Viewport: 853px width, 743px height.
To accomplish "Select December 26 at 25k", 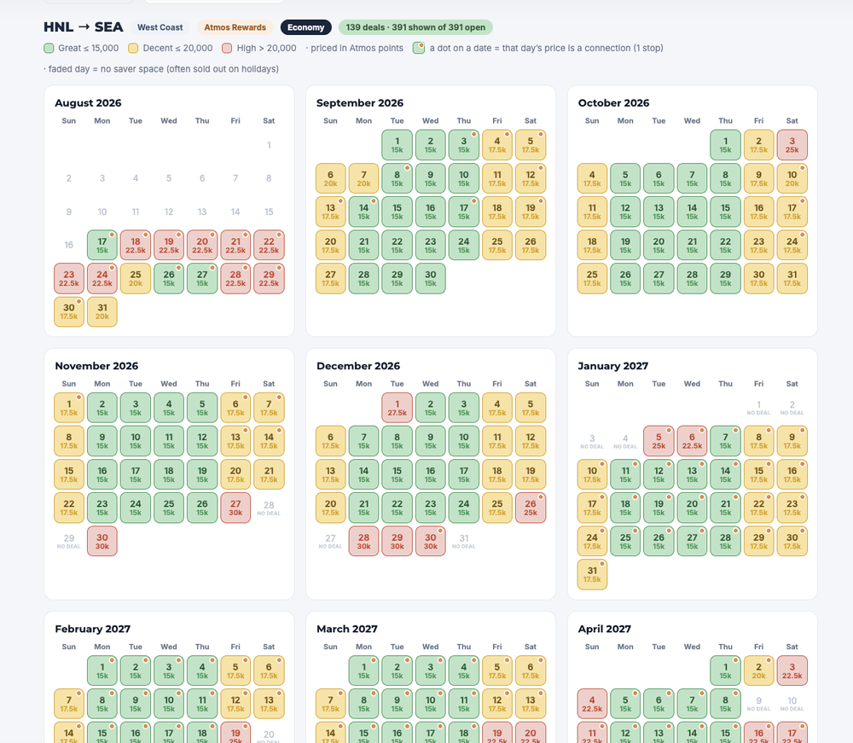I will point(531,508).
